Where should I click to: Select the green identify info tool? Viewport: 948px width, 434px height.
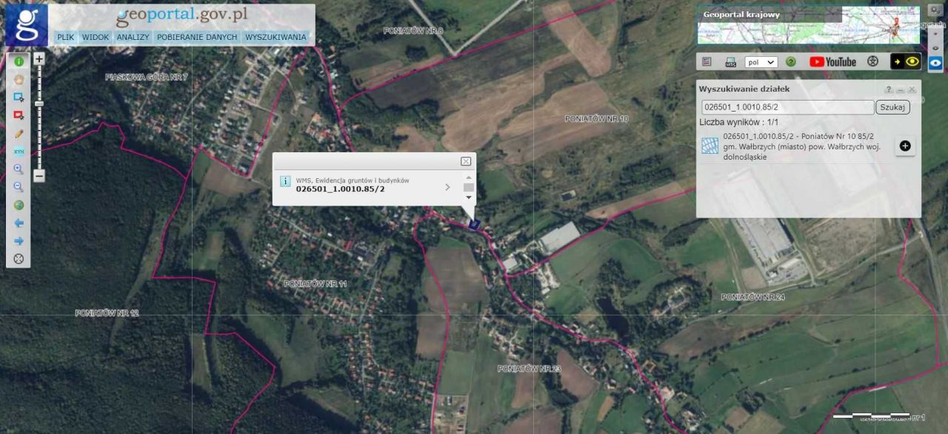[19, 61]
